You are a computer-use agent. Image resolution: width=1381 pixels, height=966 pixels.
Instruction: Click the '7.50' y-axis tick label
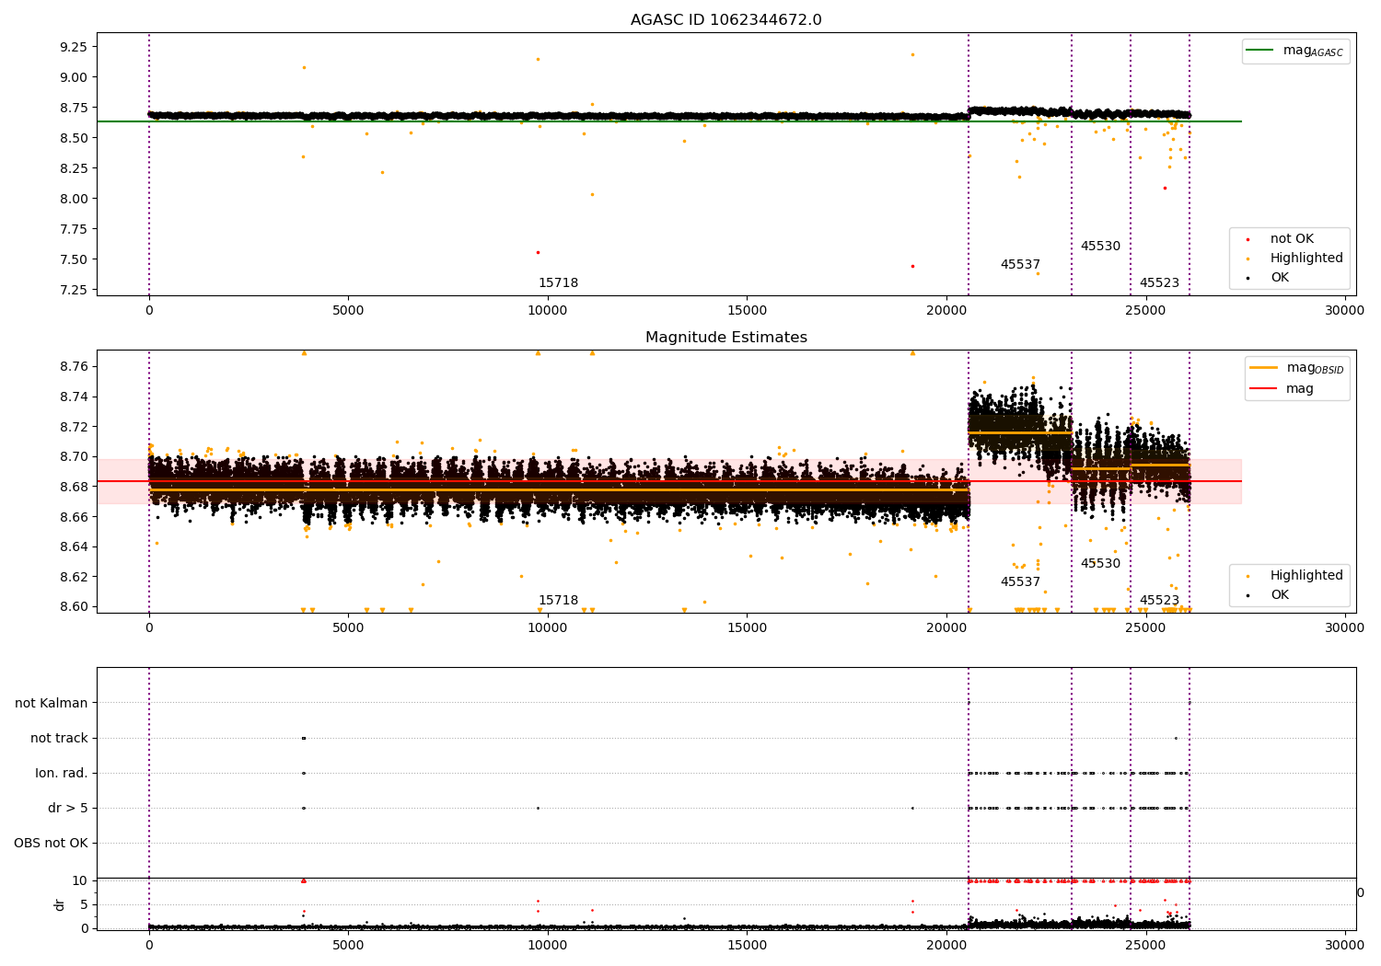pos(74,259)
